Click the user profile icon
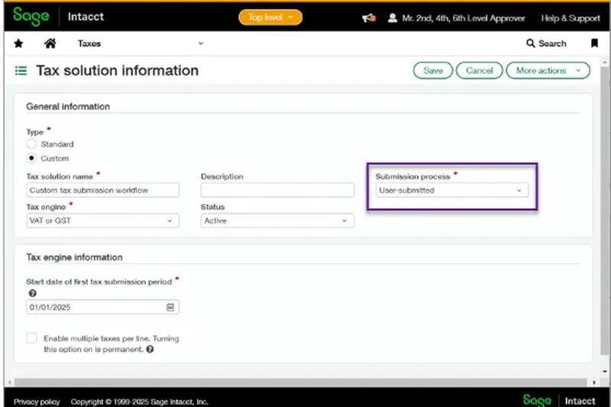 pos(393,18)
